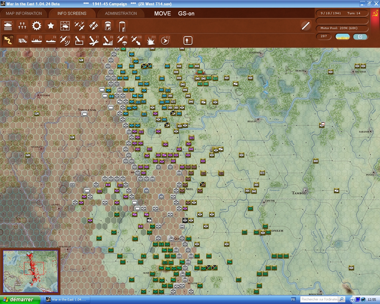Select the F10 air transfer mode icon

(x=136, y=40)
